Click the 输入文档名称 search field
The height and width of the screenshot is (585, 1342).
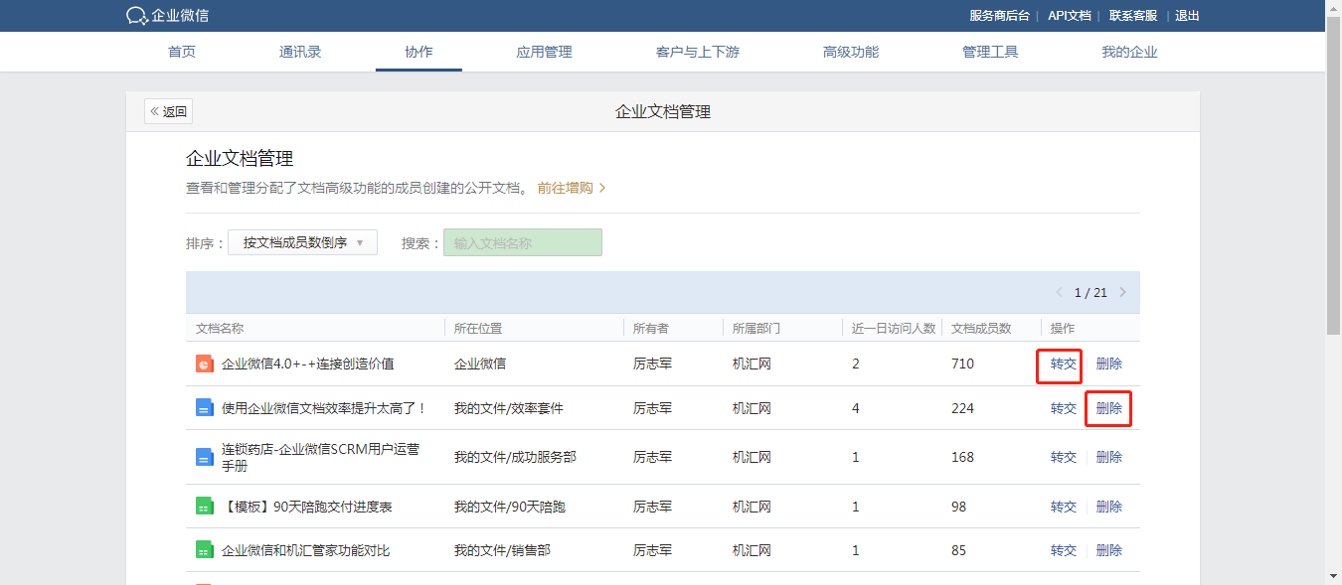(523, 242)
